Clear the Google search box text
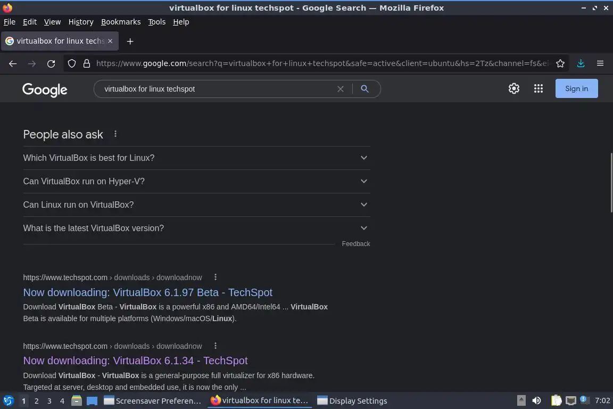Screen dimensions: 613x409 (x=341, y=89)
